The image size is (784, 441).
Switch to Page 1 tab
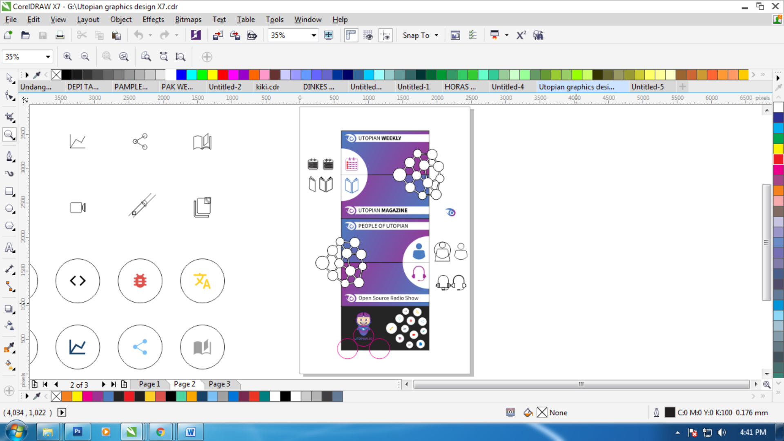coord(149,384)
